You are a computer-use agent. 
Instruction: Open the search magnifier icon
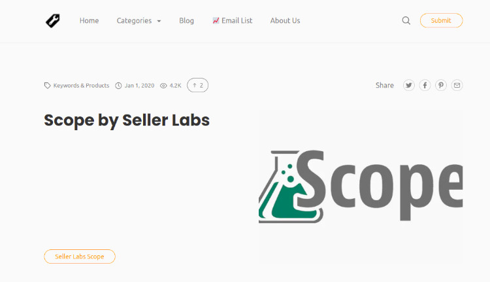(x=406, y=21)
